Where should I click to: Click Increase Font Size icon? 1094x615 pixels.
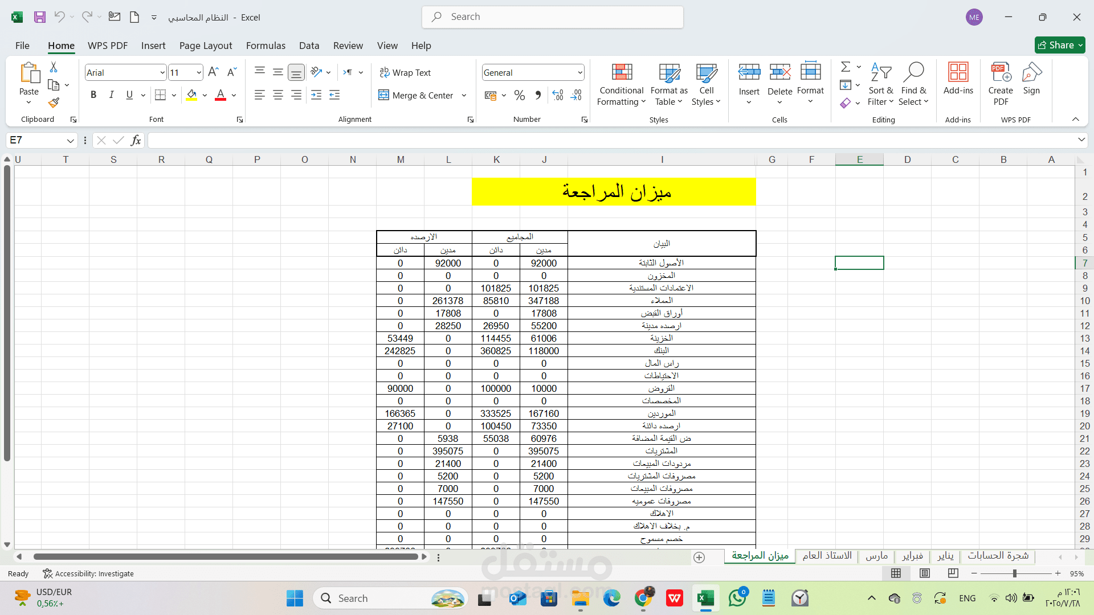coord(213,72)
